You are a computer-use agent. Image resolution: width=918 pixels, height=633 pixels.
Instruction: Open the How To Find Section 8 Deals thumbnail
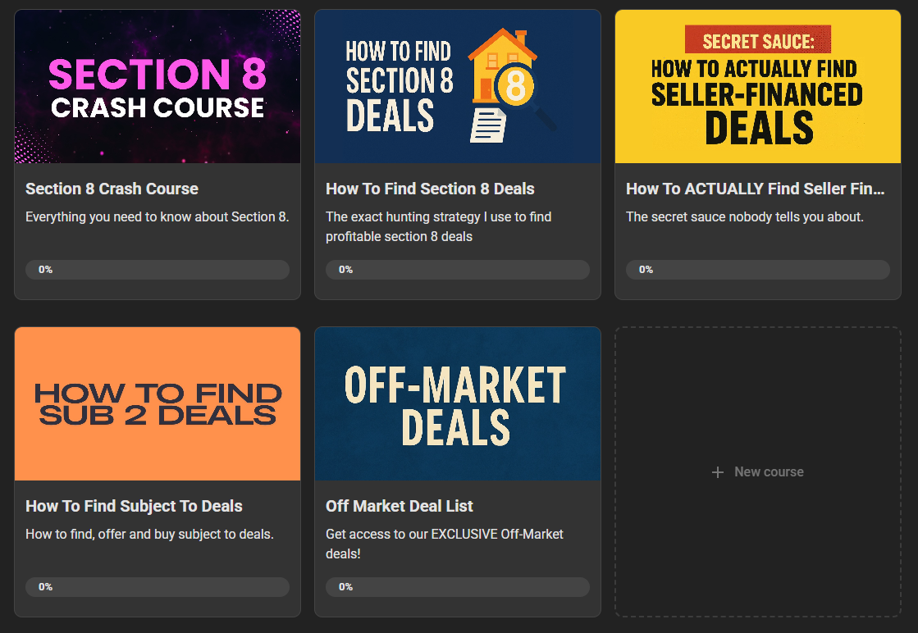pos(458,87)
